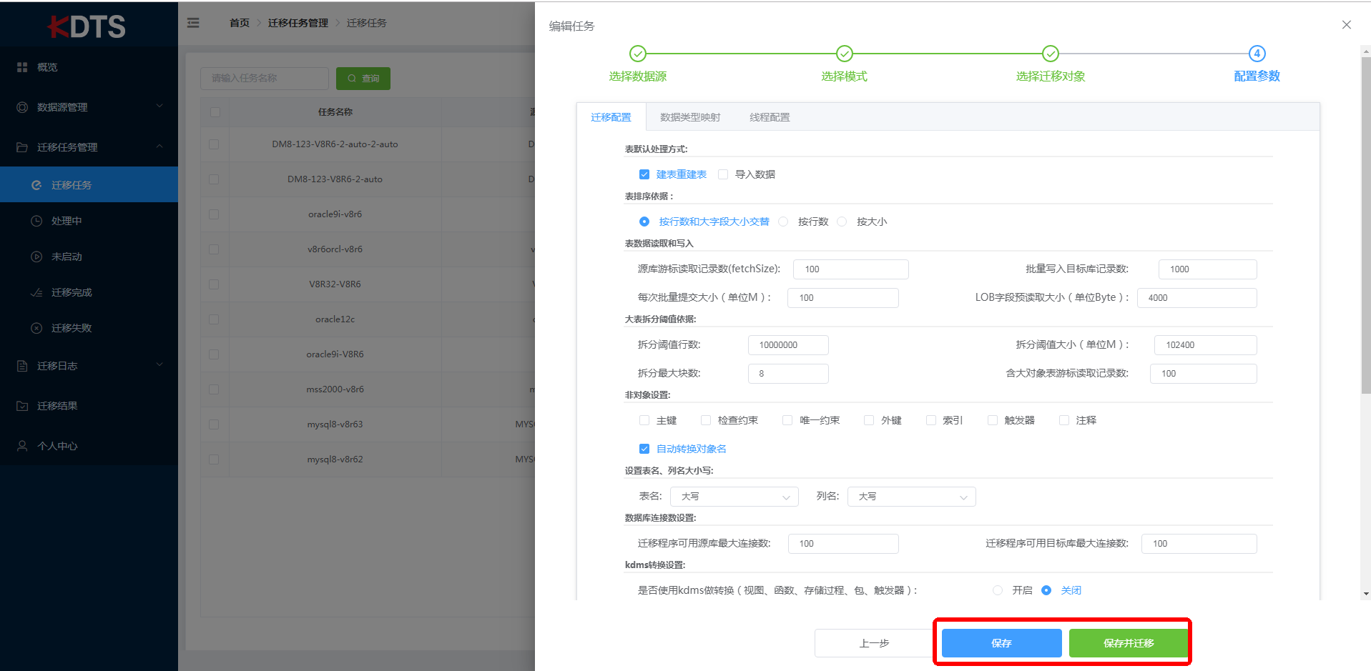Viewport: 1371px width, 671px height.
Task: Toggle 自动转换对象名 checkbox
Action: pos(644,449)
